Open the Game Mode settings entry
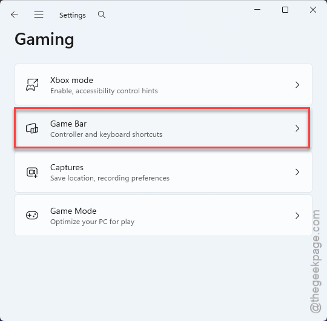 (x=163, y=216)
